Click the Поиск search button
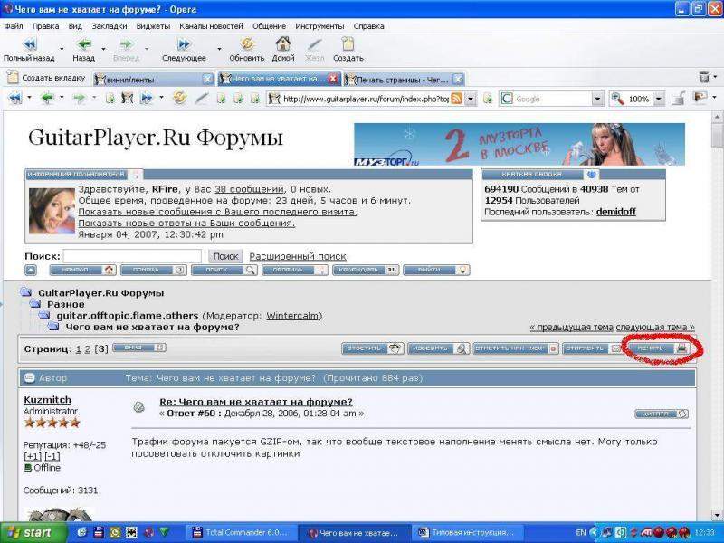 (225, 256)
